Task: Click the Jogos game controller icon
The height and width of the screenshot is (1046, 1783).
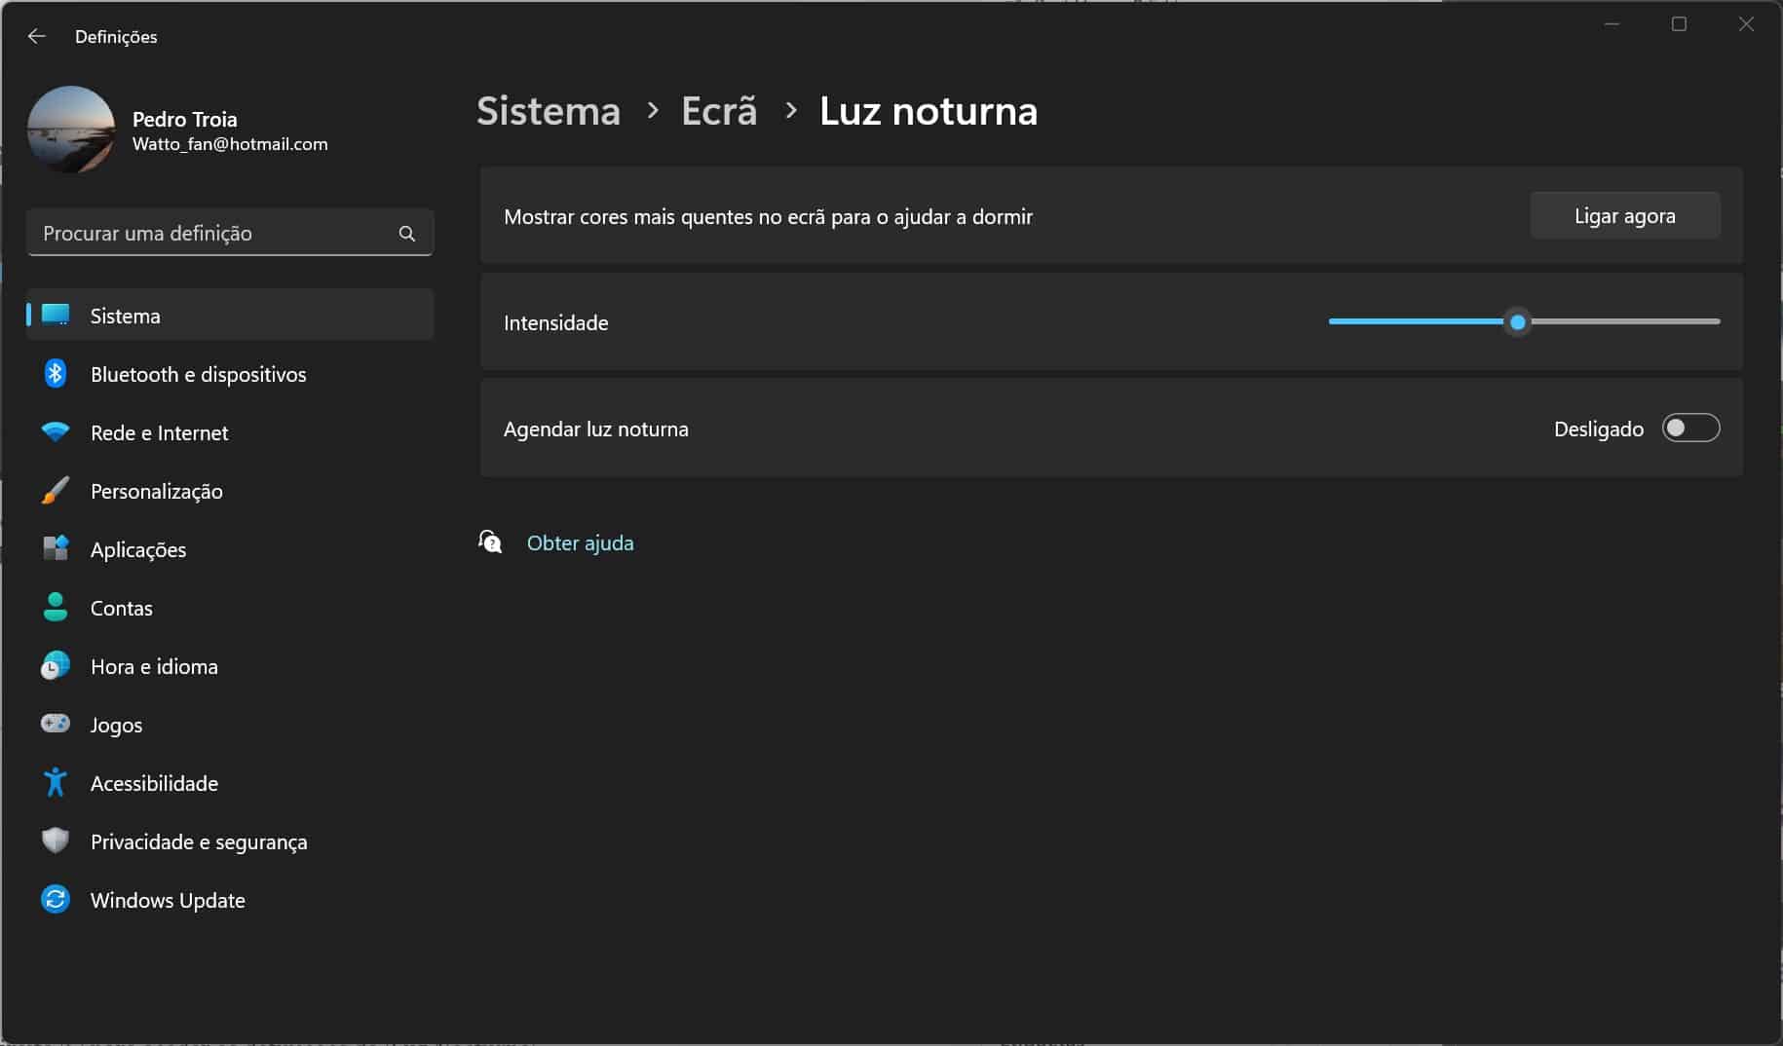Action: point(56,724)
